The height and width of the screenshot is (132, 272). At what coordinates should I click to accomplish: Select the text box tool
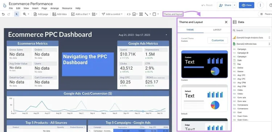point(141,14)
